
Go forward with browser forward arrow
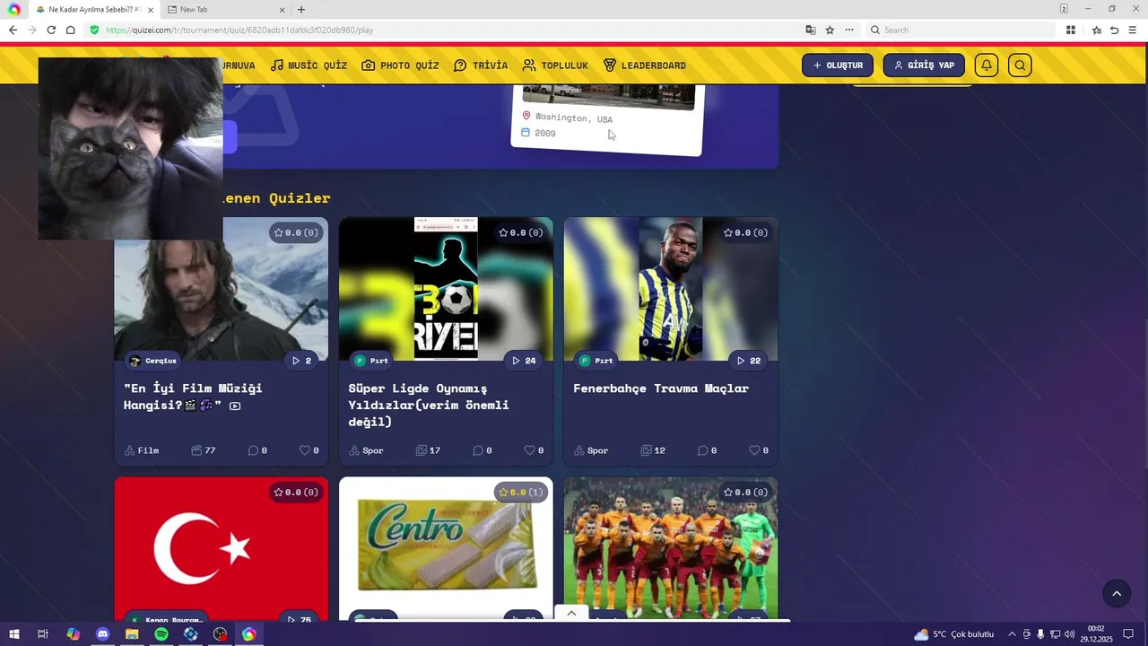[32, 30]
